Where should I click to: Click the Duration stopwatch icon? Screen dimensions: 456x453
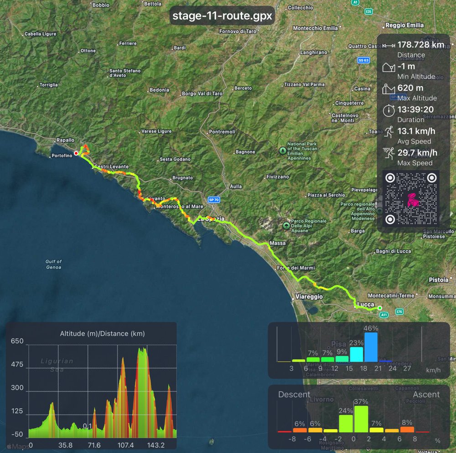389,110
